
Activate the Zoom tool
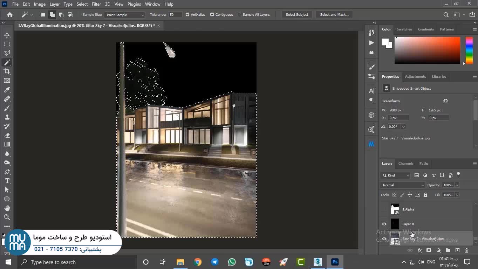coord(7,217)
